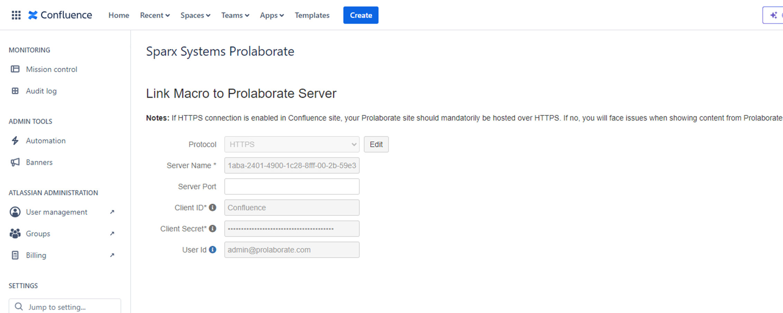Screen dimensions: 783x313
Task: Open Audit log in the sidebar
Action: pyautogui.click(x=41, y=91)
